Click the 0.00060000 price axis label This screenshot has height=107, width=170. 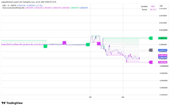pos(163,44)
